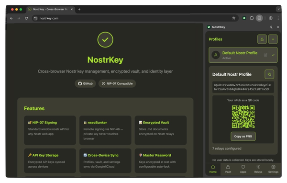Open site information icon in address bar
The image size is (287, 183).
click(35, 18)
